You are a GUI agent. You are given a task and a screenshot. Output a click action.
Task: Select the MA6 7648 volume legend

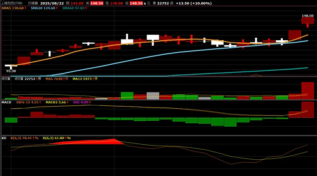(57, 79)
